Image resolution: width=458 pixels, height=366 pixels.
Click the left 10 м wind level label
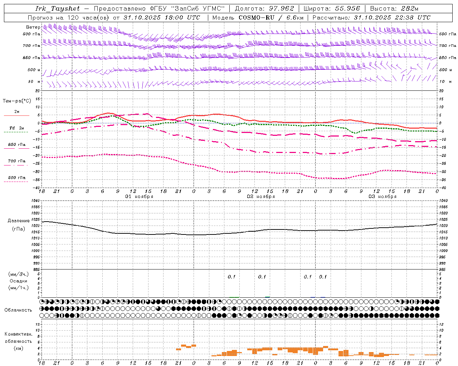34,81
